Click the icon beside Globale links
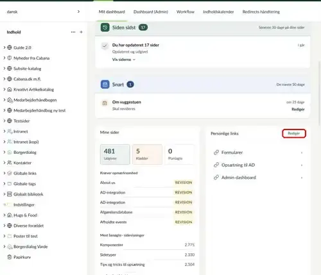321x275 pixels. pos(10,173)
